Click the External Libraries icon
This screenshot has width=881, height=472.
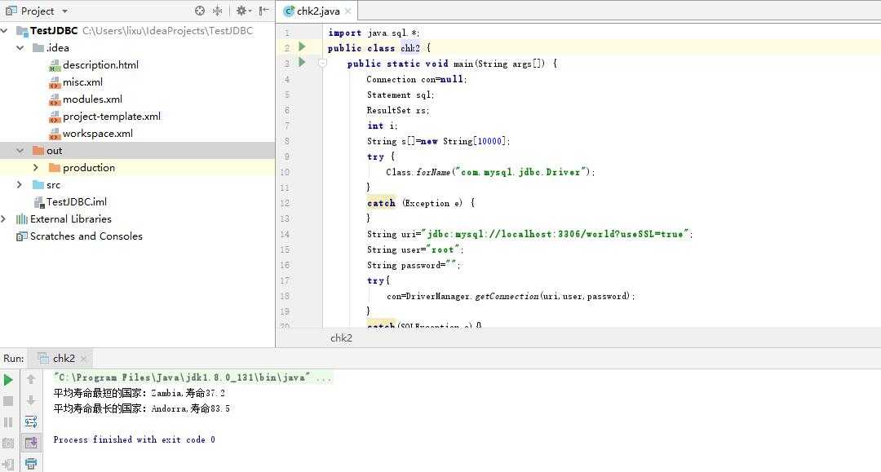(22, 219)
